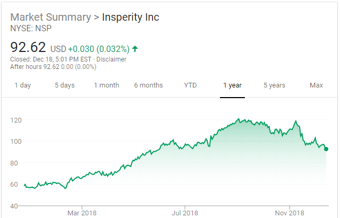The height and width of the screenshot is (218, 340).
Task: Click the Nov 2018 axis label
Action: [x=290, y=213]
